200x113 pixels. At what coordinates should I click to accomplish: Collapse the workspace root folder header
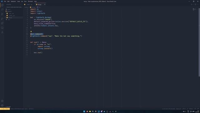point(14,7)
